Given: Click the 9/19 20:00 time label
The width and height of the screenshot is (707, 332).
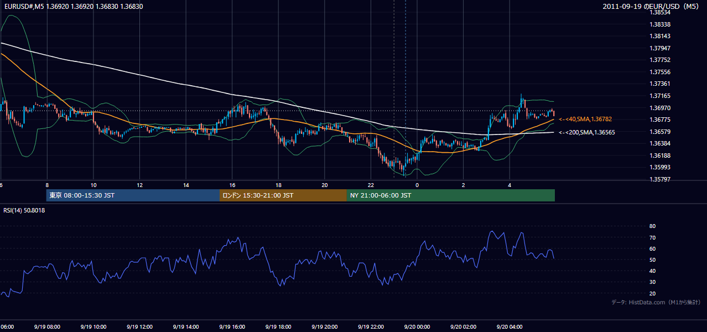Looking at the screenshot, I should point(325,327).
